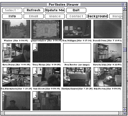Click the door icon on the bottom-row office thumbnail
The image size is (128, 116).
[35, 95]
